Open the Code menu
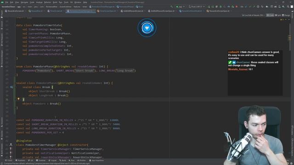294x165 pixels. click(32, 2)
